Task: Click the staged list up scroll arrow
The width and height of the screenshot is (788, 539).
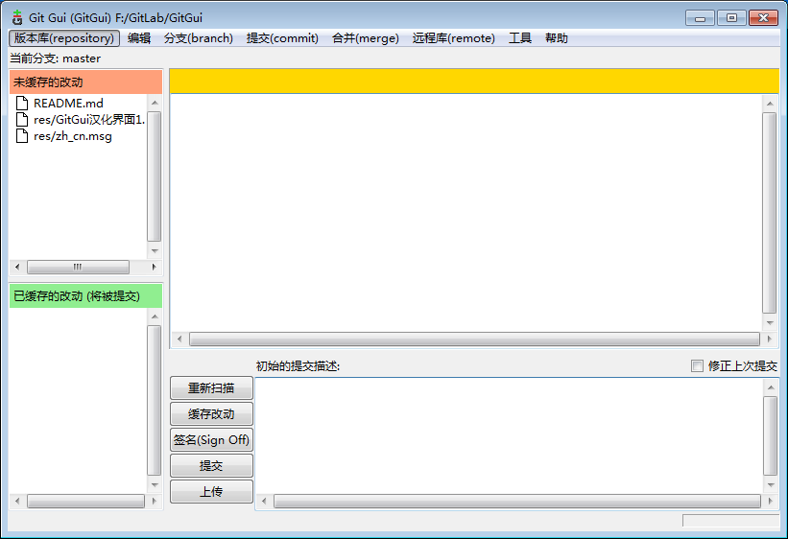Action: tap(155, 316)
